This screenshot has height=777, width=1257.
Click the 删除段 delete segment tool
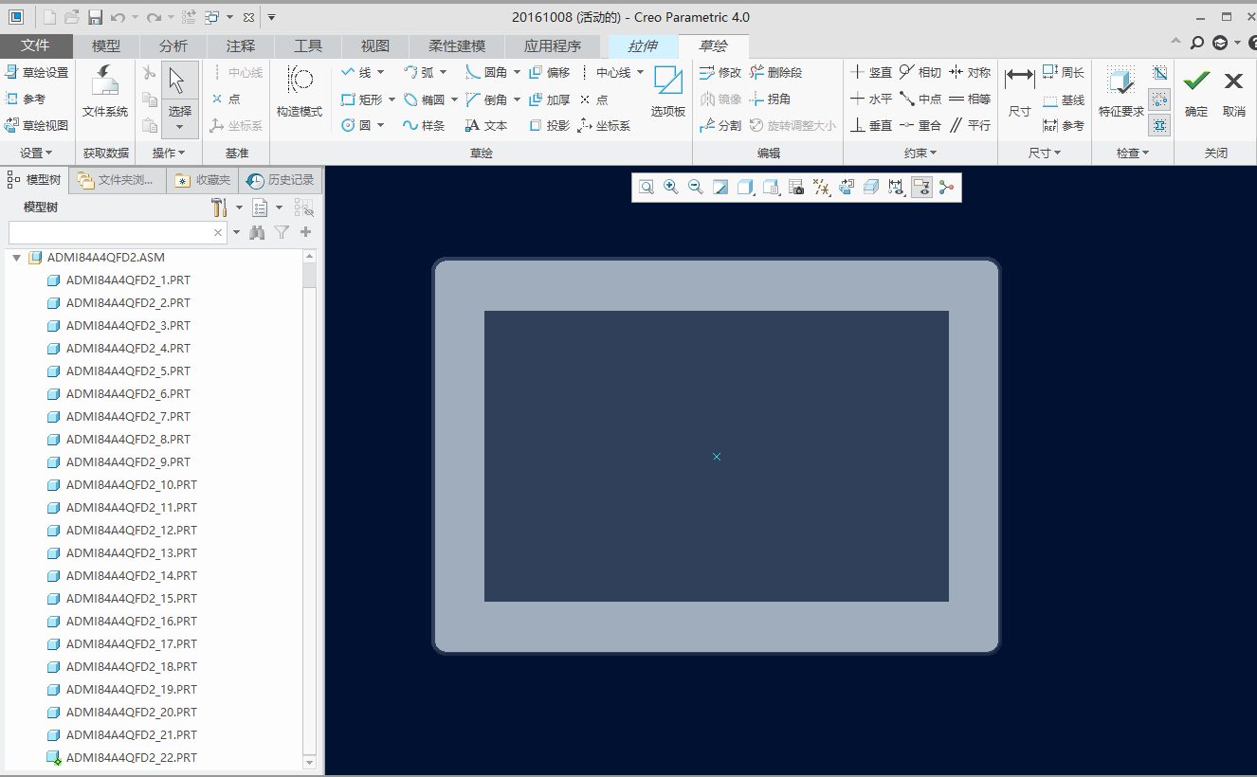pos(775,72)
